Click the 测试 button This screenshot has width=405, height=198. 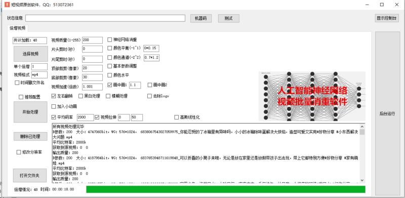(229, 18)
